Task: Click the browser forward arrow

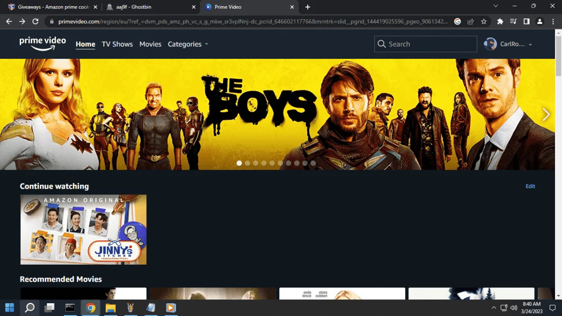Action: (22, 21)
